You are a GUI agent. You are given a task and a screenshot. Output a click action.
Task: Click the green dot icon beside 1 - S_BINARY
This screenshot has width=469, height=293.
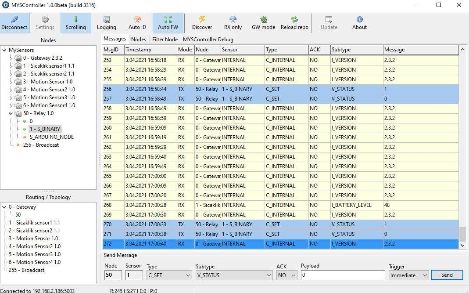pyautogui.click(x=25, y=129)
